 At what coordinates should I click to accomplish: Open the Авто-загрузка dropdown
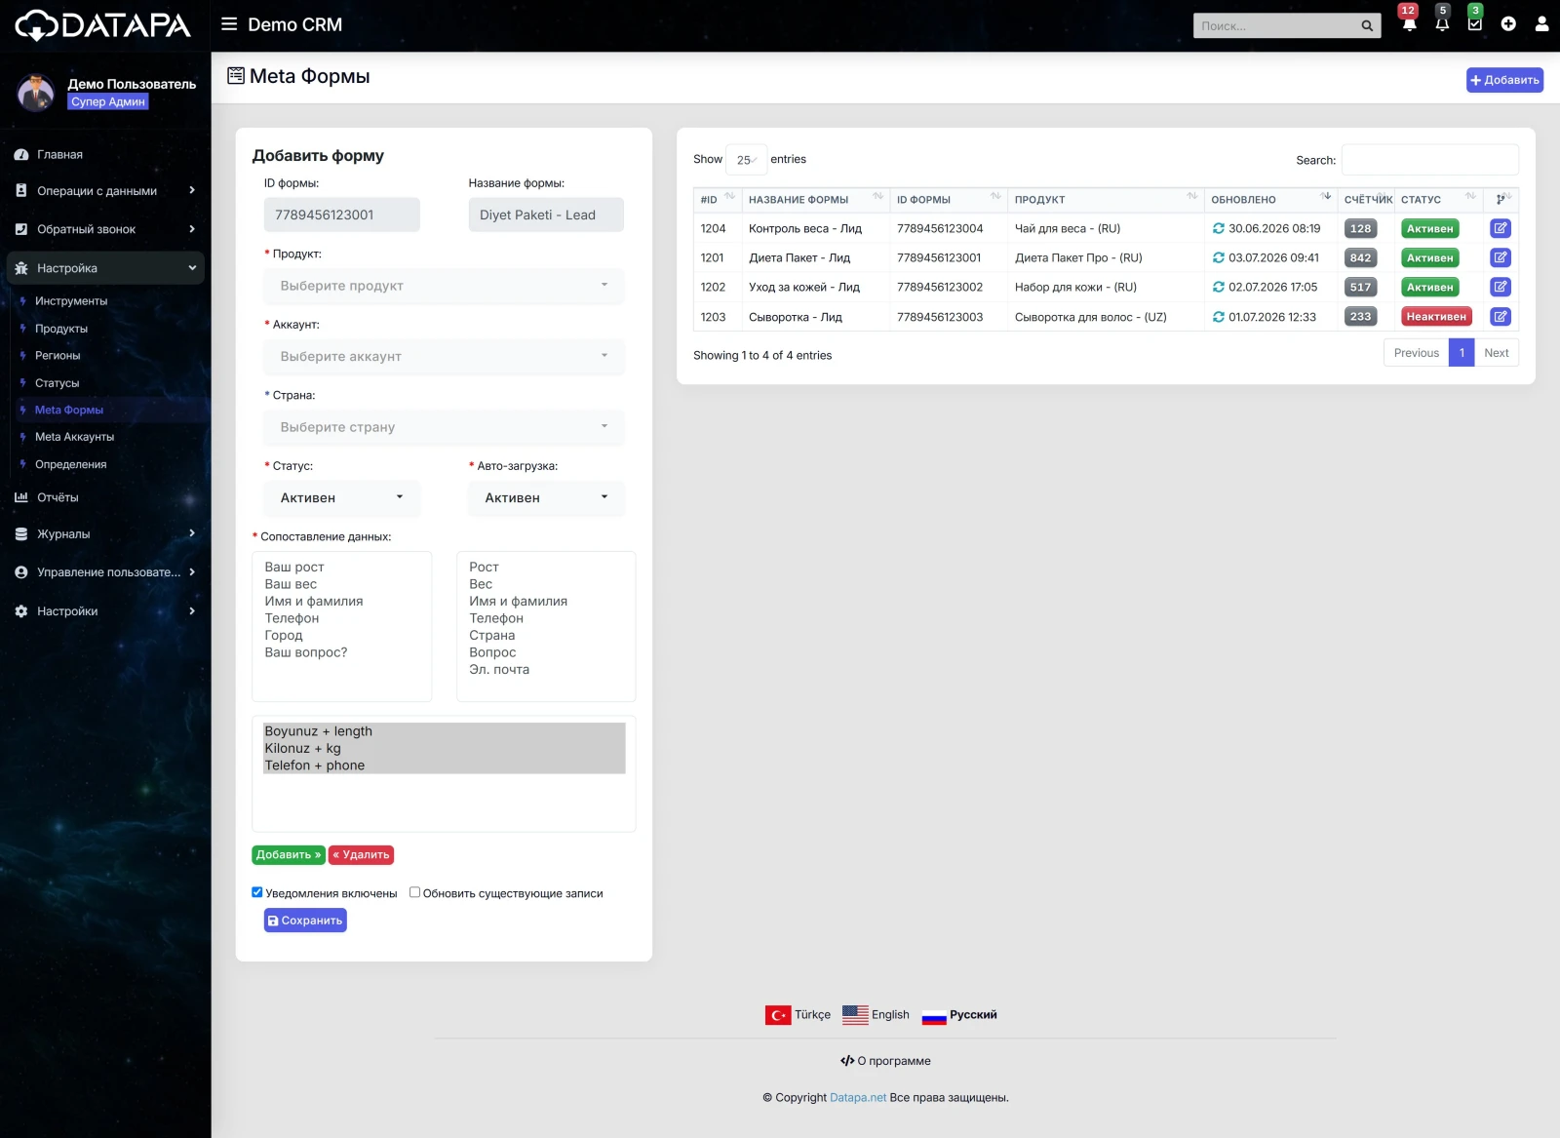coord(546,498)
